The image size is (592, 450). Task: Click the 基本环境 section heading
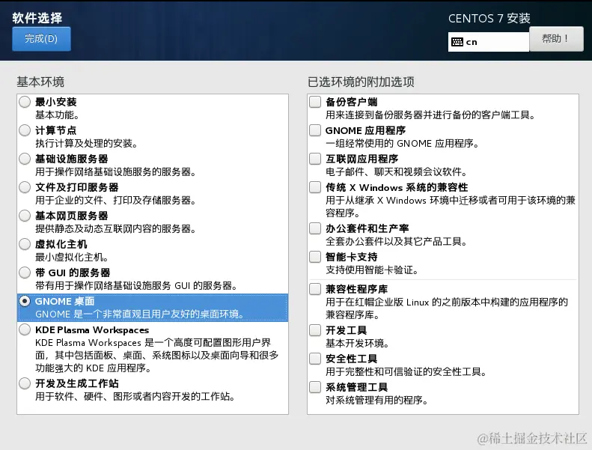click(40, 82)
